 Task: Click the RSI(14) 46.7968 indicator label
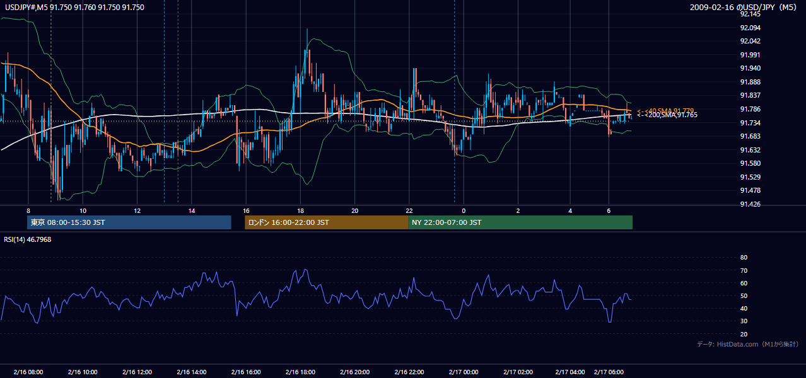pyautogui.click(x=28, y=239)
